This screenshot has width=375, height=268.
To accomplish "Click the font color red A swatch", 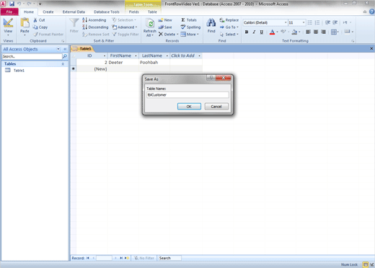I will click(272, 32).
